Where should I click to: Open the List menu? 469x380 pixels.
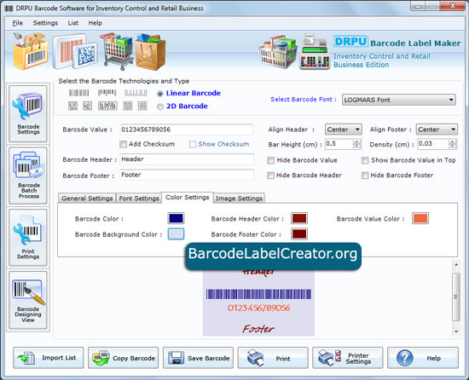point(73,23)
